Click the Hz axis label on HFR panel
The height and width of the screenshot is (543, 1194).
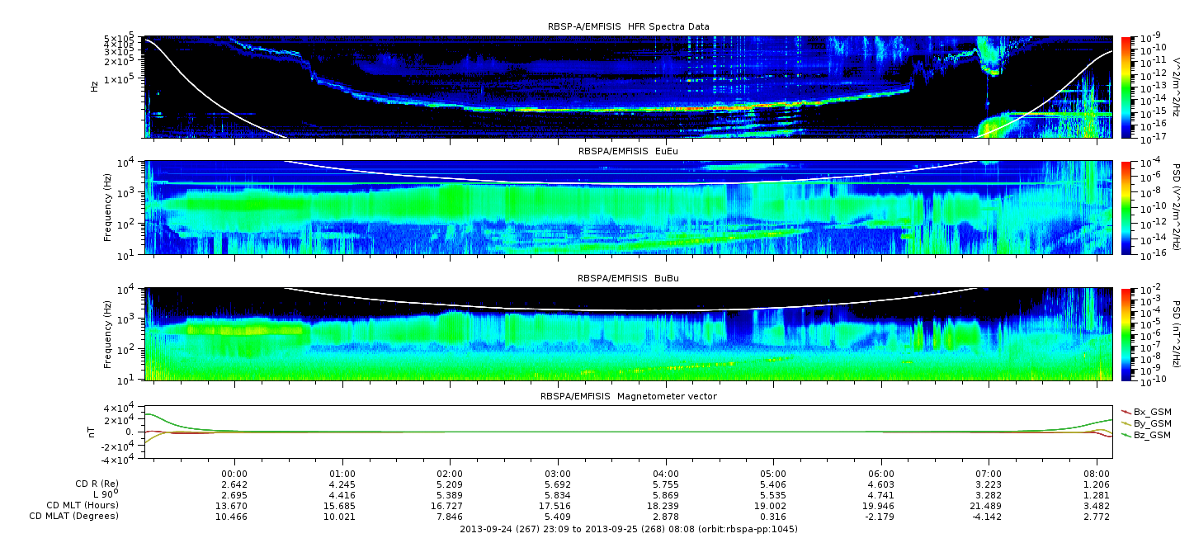click(x=96, y=86)
